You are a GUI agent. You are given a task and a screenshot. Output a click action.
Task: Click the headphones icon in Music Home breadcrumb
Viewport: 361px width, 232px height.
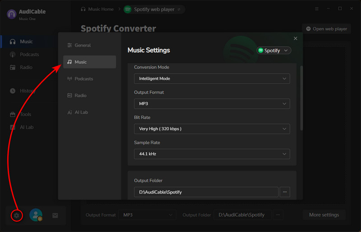[83, 9]
